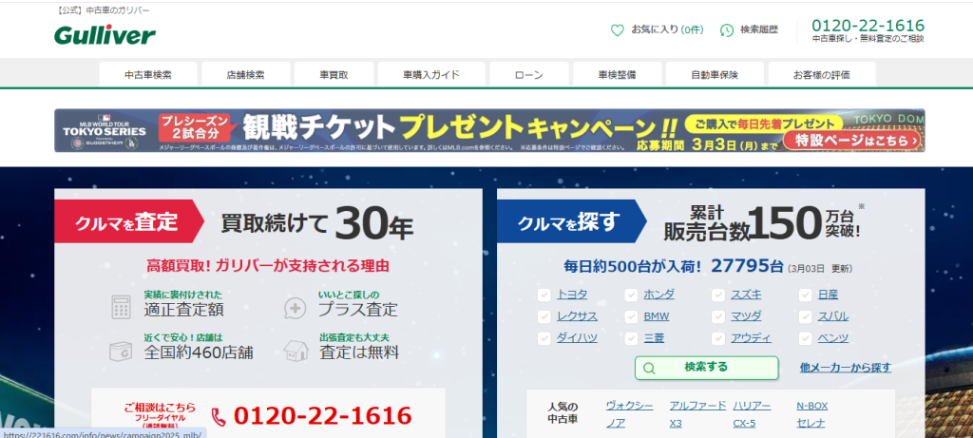This screenshot has height=438, width=973.
Task: Open the 店舗検索 menu tab
Action: [246, 74]
